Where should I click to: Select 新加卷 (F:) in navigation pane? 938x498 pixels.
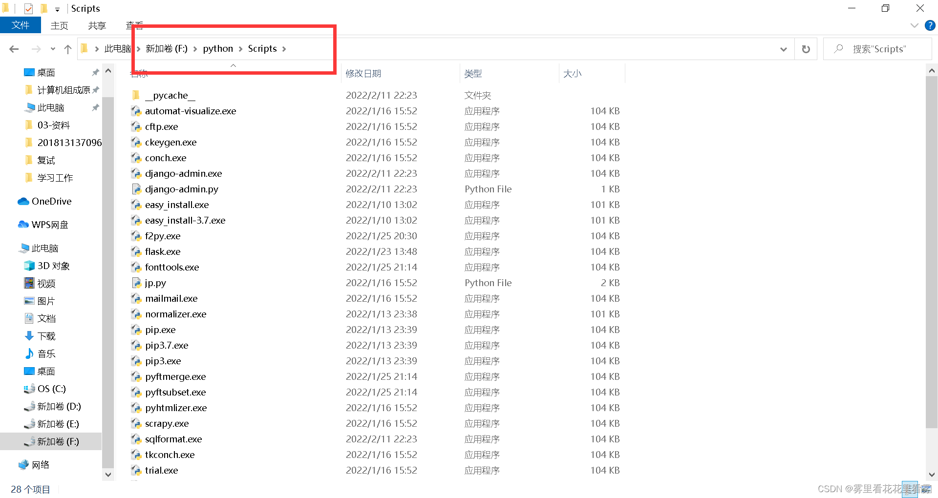(x=51, y=441)
